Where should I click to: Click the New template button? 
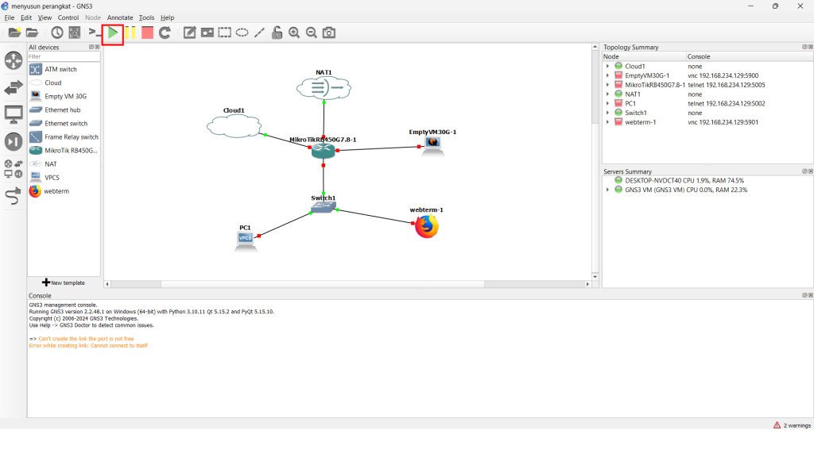pyautogui.click(x=64, y=282)
